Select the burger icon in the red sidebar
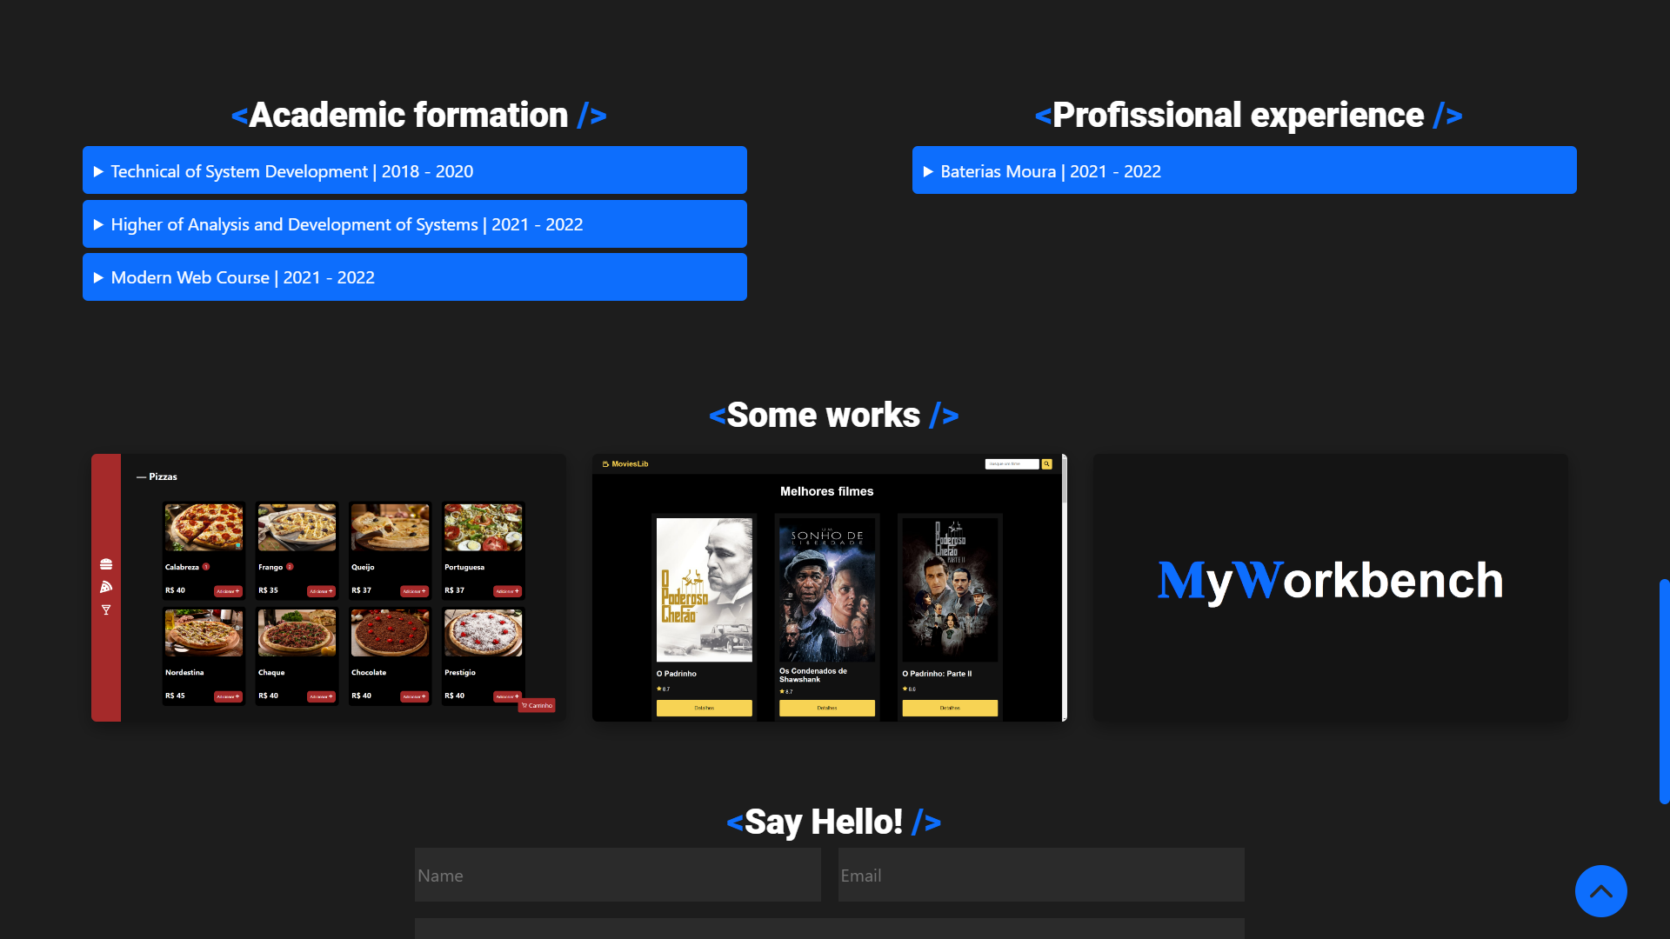Screen dimensions: 1670x939 point(106,564)
